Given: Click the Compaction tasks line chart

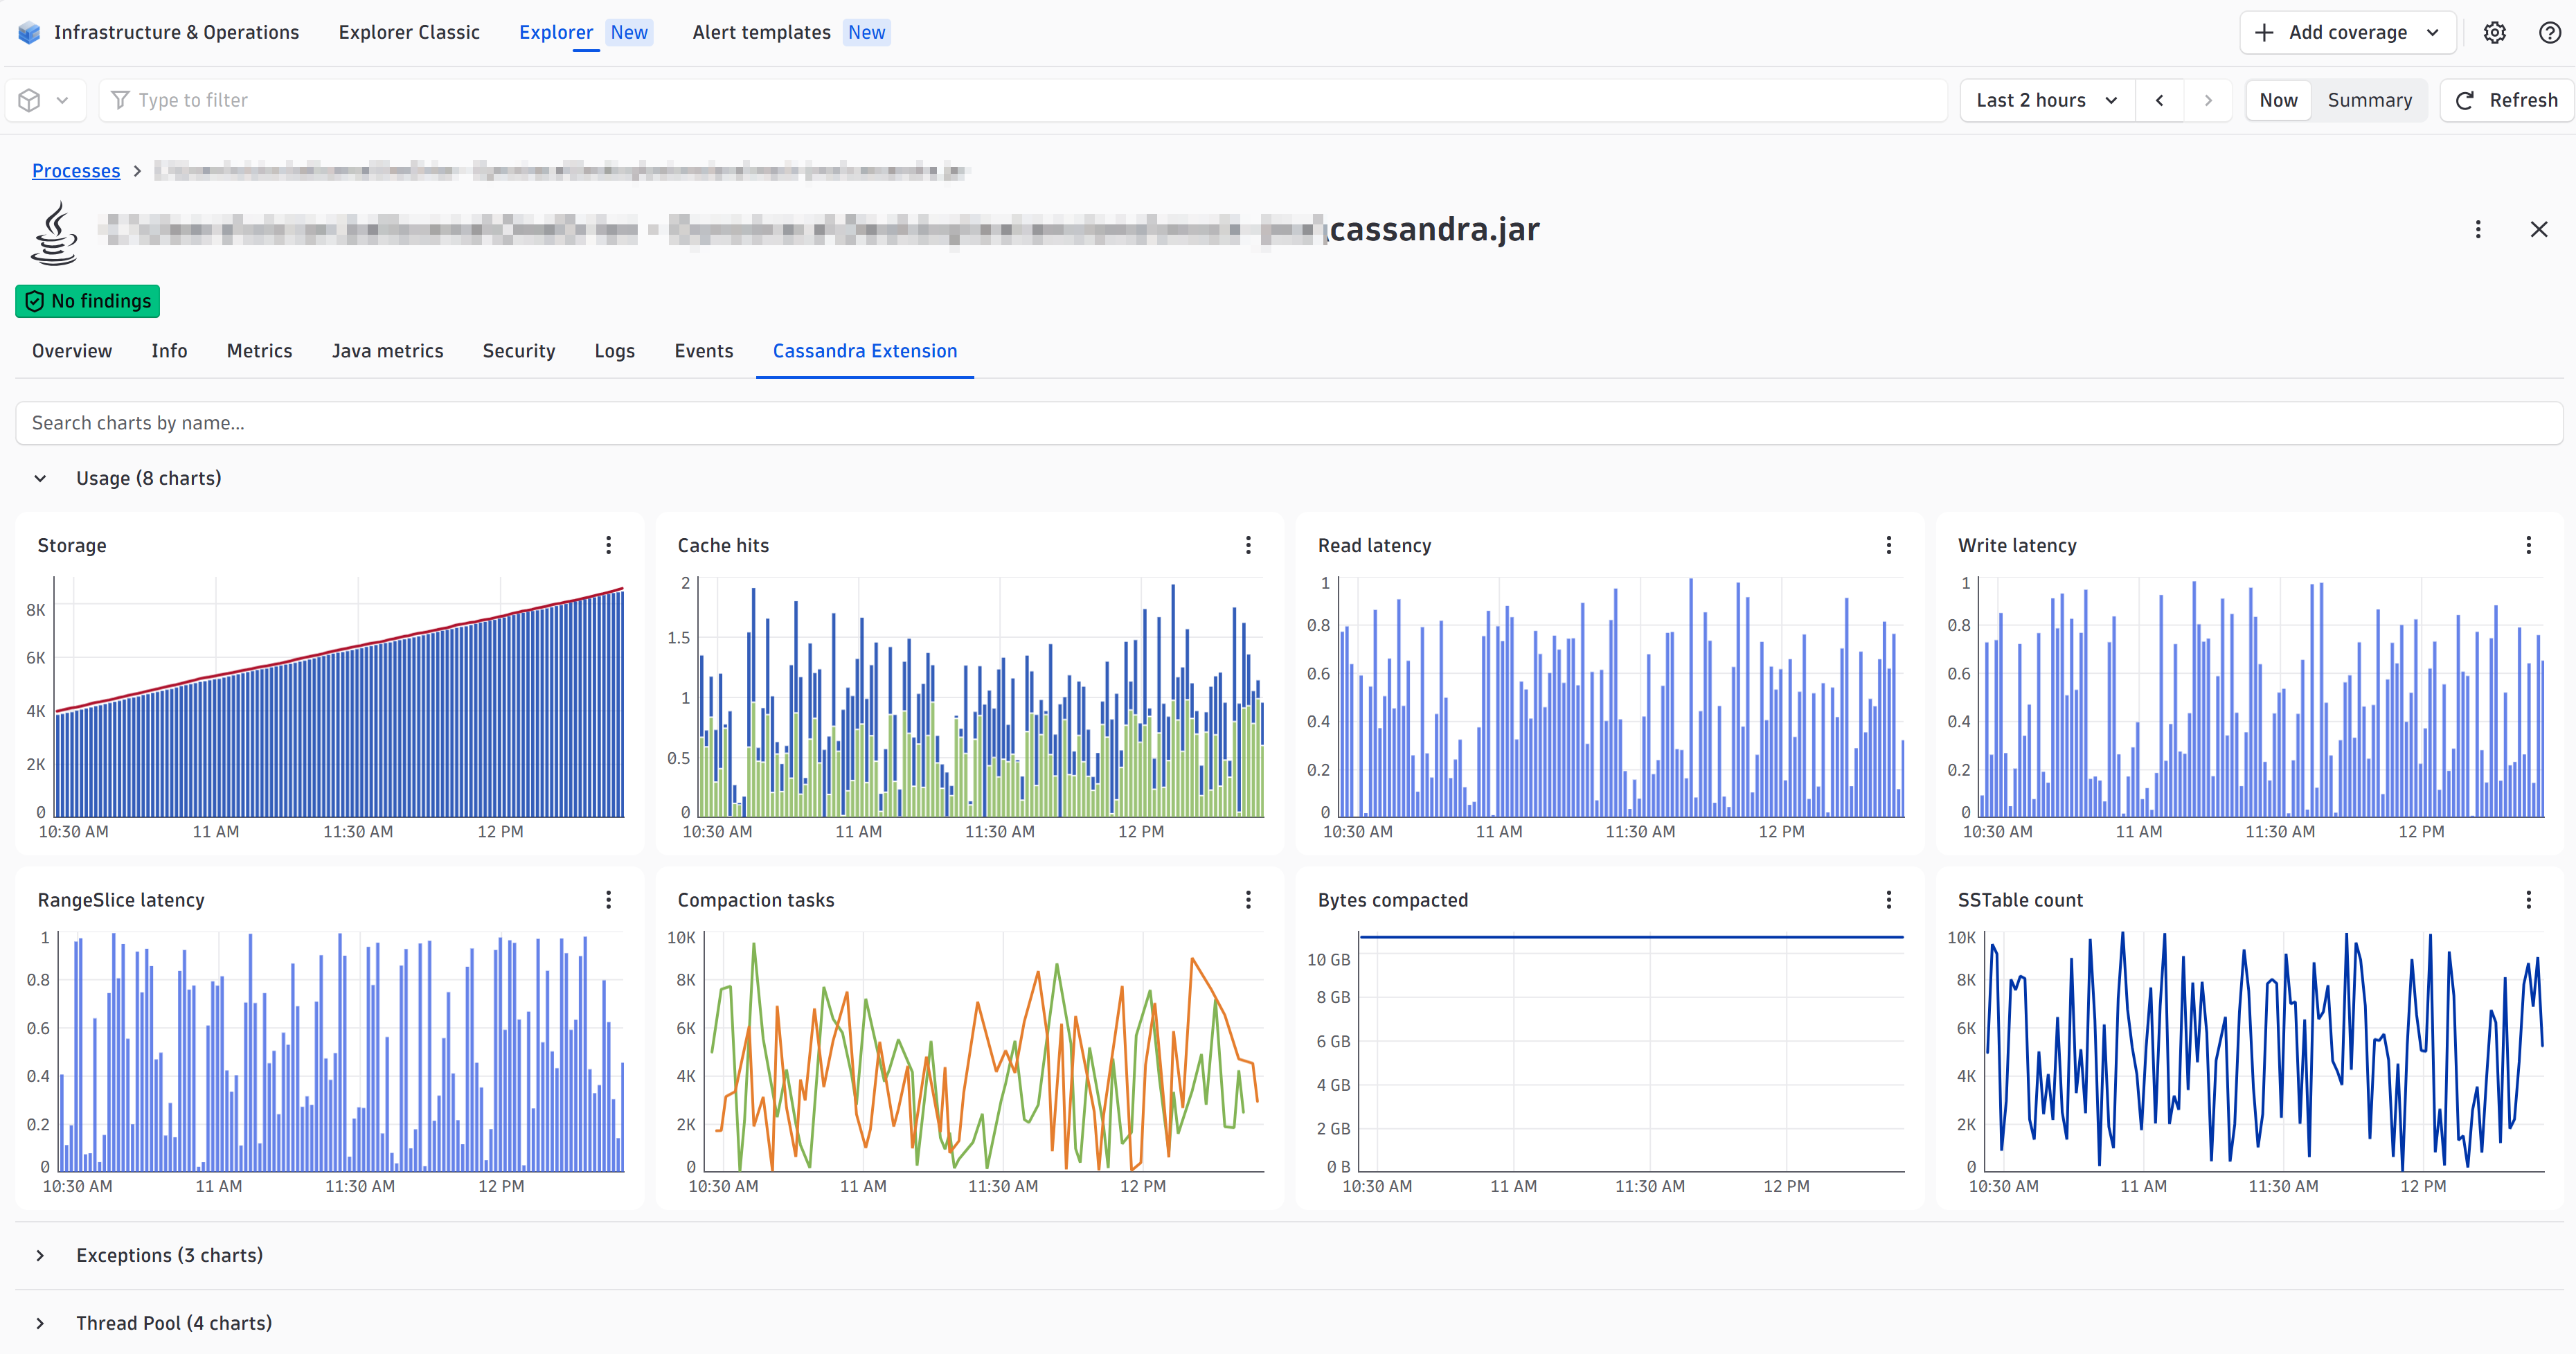Looking at the screenshot, I should pyautogui.click(x=984, y=1052).
